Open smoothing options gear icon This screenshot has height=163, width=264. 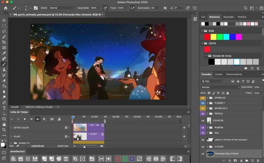[165, 8]
